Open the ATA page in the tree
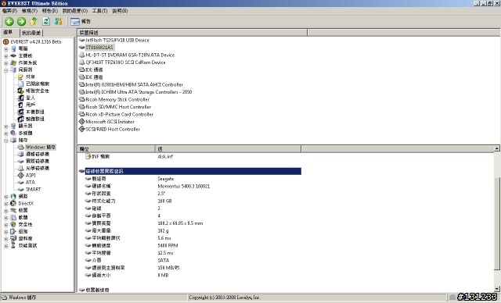The height and width of the screenshot is (303, 501). coord(30,182)
